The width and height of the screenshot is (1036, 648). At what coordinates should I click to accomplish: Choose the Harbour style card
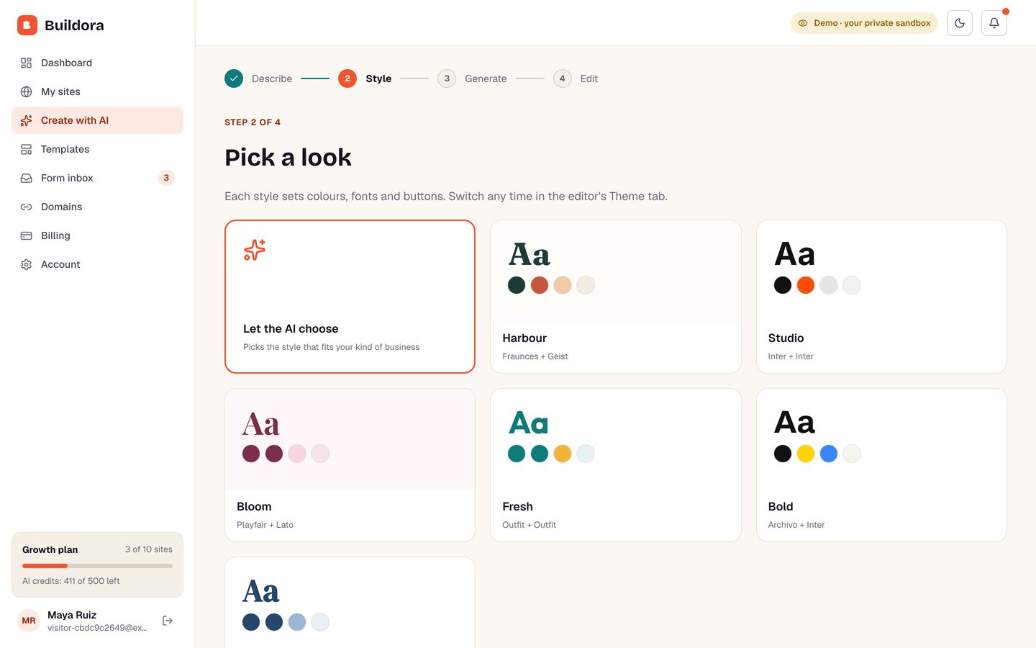[616, 297]
